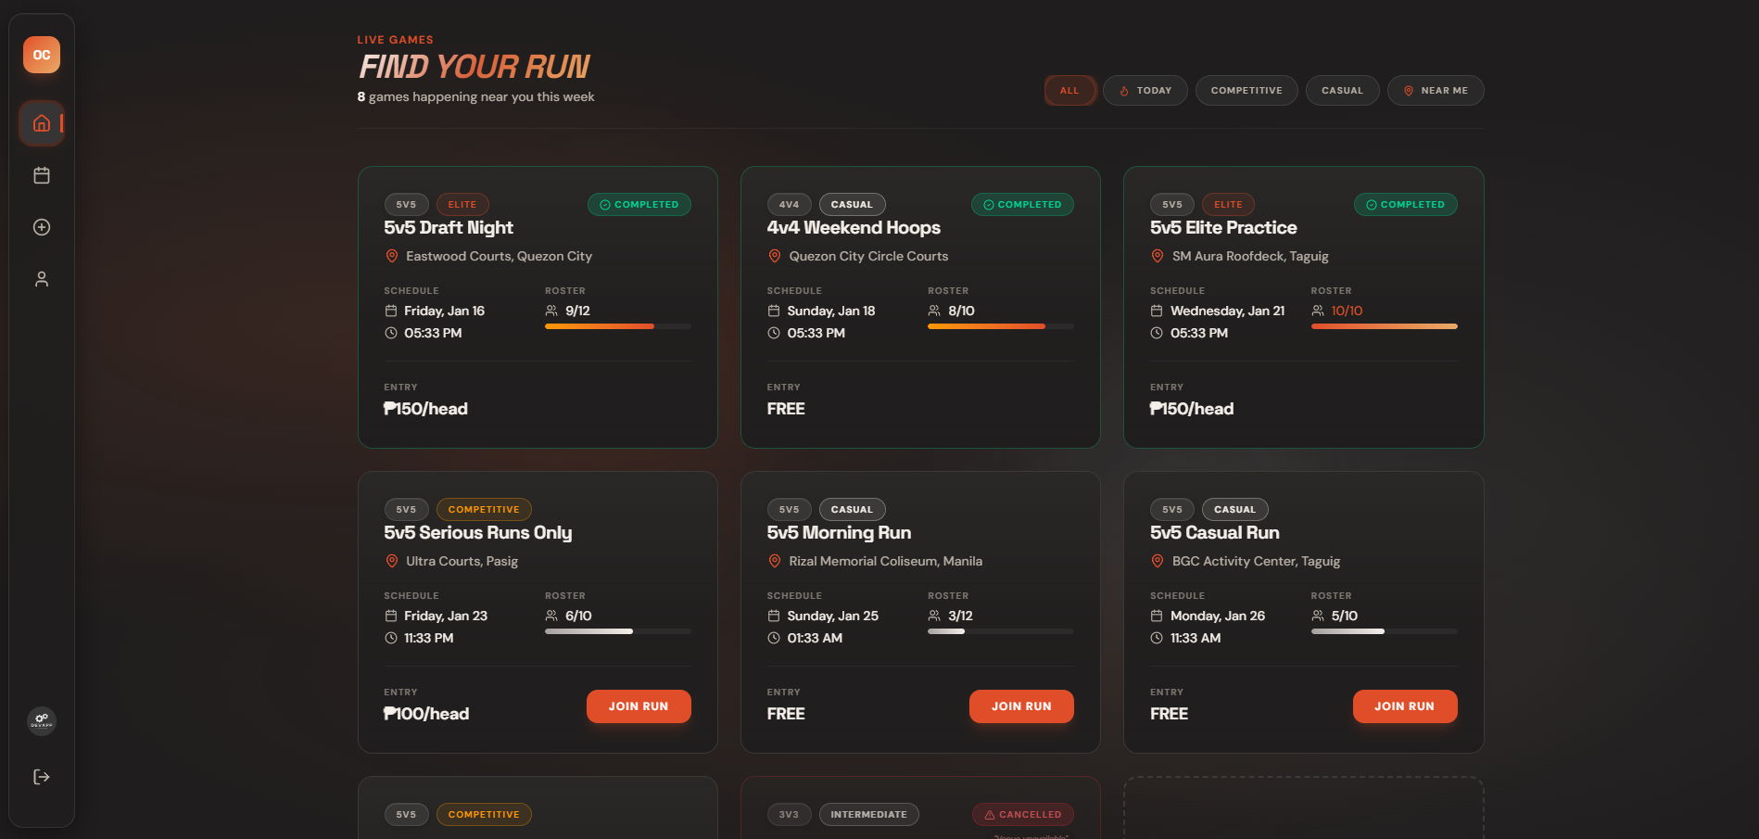Viewport: 1759px width, 839px height.
Task: Open the calendar icon in sidebar
Action: point(42,175)
